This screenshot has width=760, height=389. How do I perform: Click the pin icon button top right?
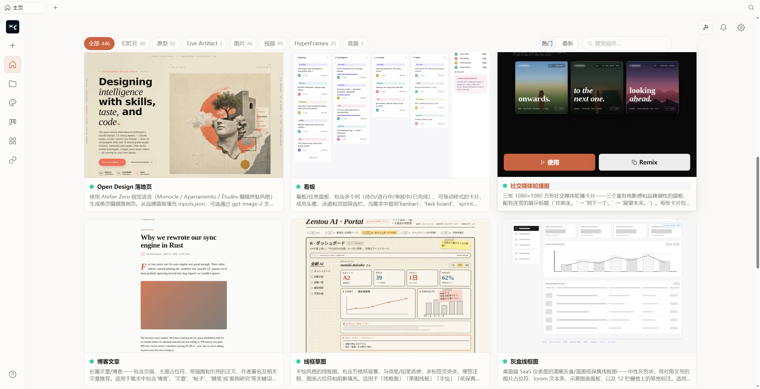coord(706,28)
